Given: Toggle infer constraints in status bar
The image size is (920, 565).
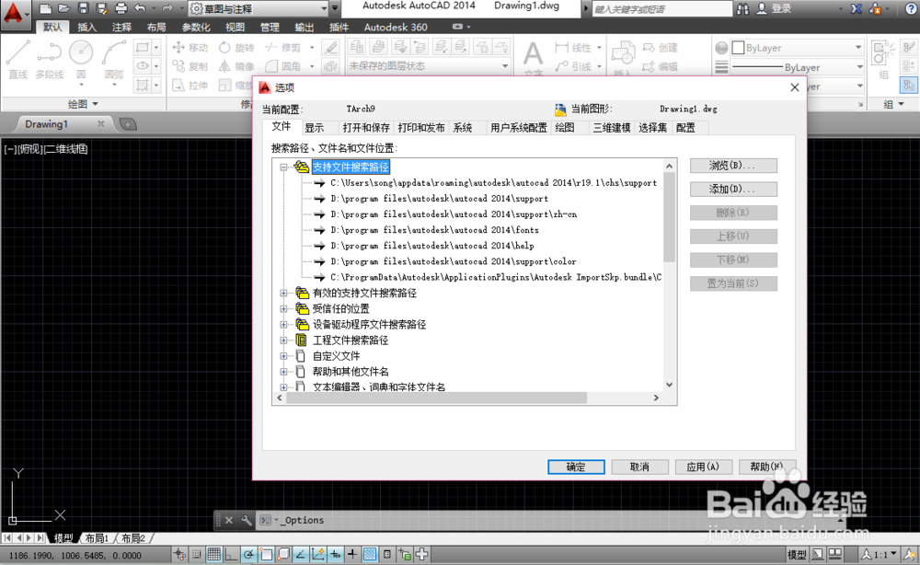Looking at the screenshot, I should 179,554.
